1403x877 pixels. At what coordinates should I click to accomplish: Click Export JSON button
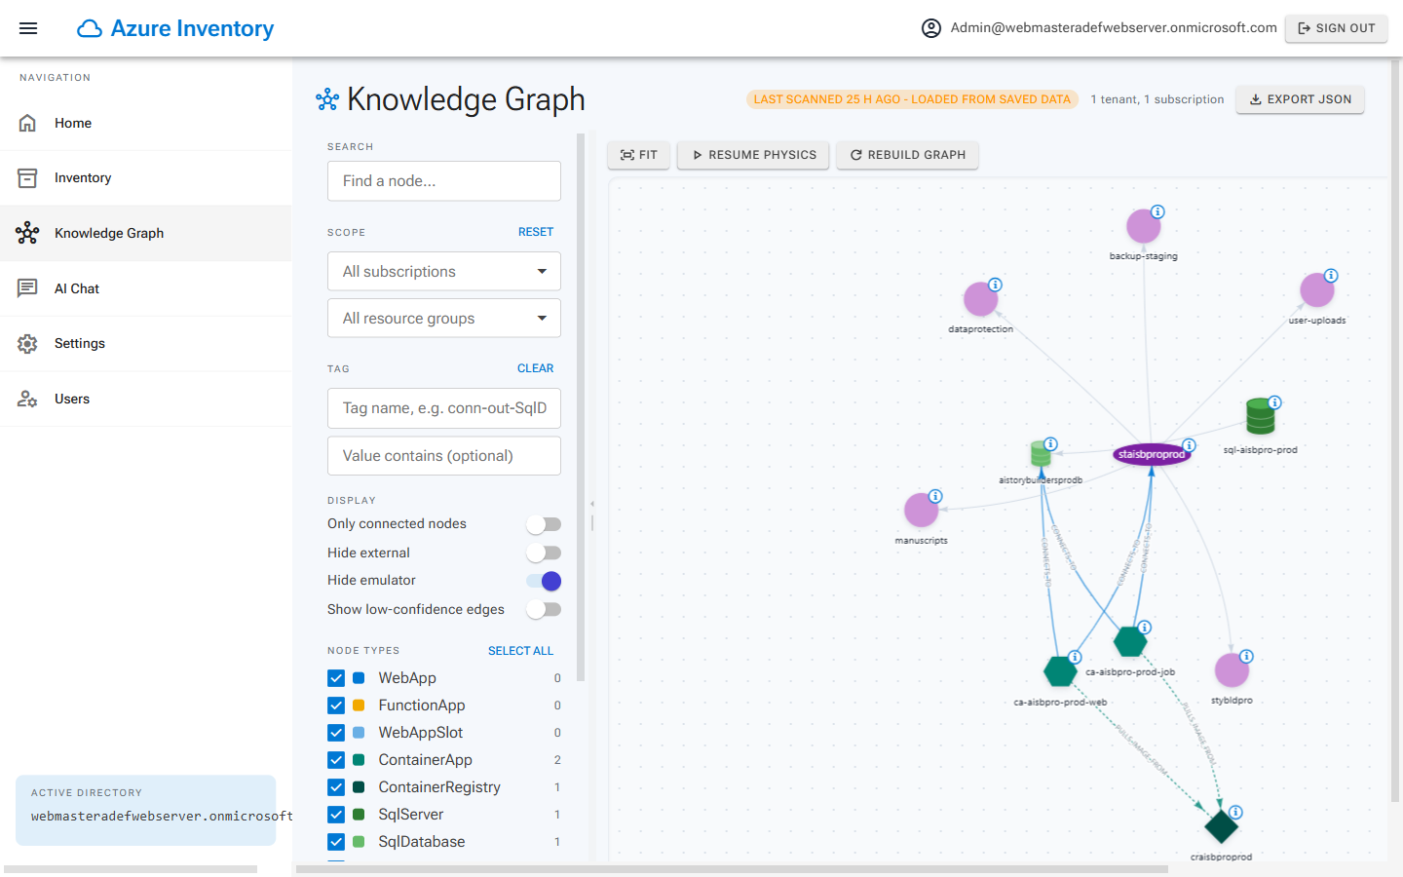(1300, 99)
